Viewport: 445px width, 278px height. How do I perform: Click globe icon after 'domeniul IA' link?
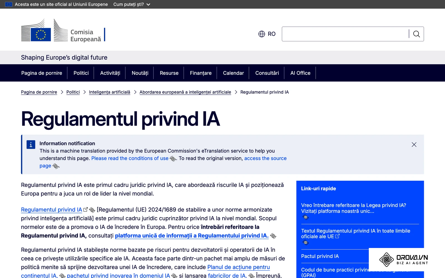tap(174, 276)
